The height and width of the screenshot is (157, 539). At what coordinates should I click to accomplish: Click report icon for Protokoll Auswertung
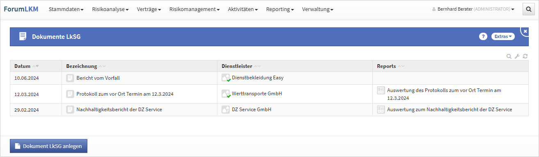(x=381, y=90)
